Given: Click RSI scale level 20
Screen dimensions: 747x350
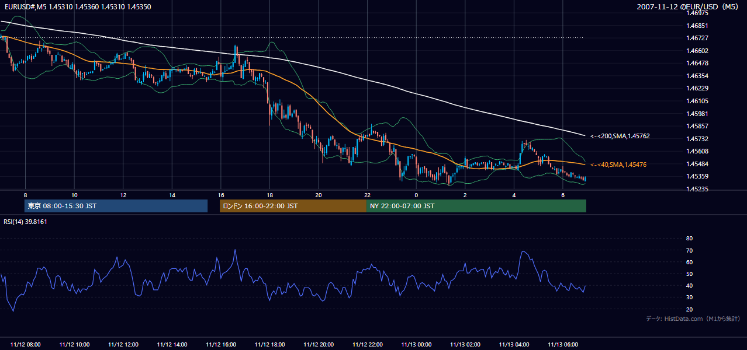Looking at the screenshot, I should click(x=689, y=309).
